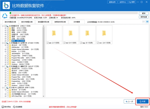Expand the ProgramData (249 个文件) folder
This screenshot has width=150, height=109.
click(5, 81)
